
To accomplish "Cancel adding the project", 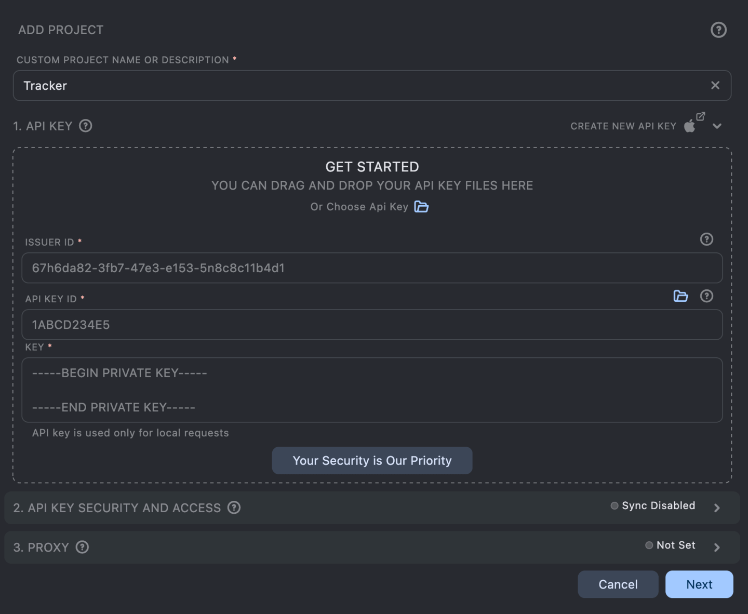I will click(x=618, y=584).
